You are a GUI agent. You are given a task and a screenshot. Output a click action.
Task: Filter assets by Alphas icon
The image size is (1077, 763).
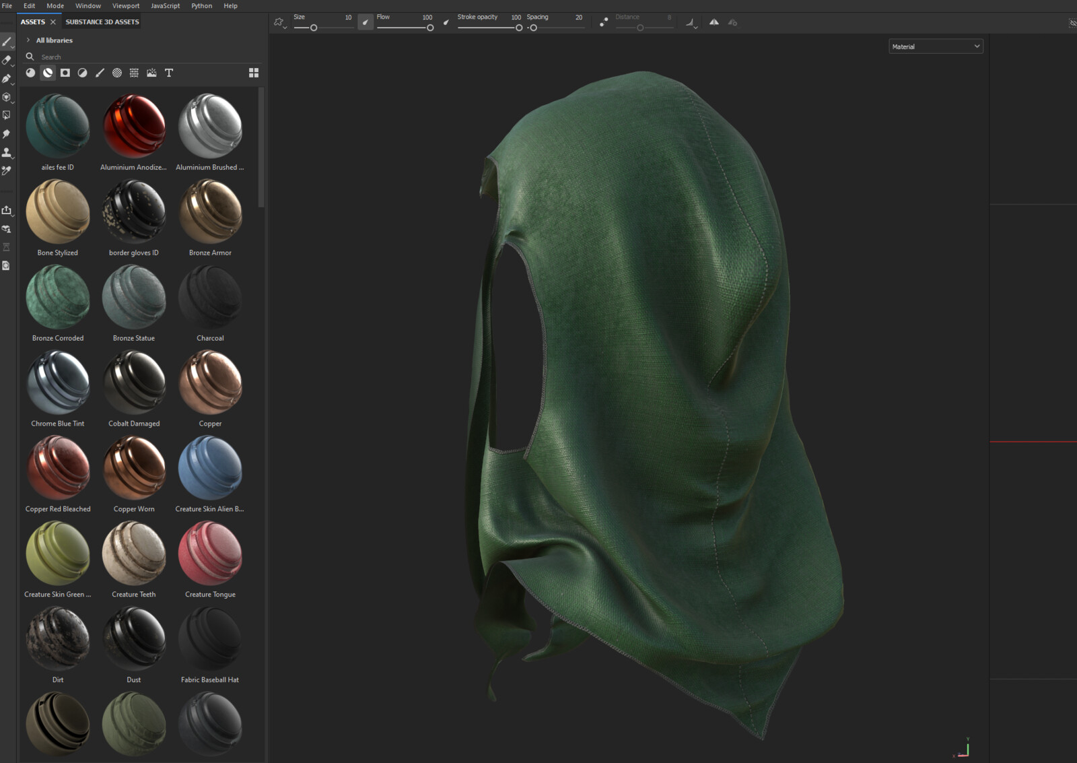coord(117,73)
